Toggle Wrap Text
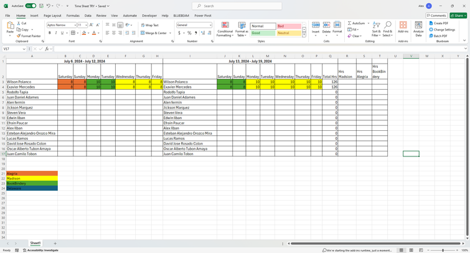 149,25
